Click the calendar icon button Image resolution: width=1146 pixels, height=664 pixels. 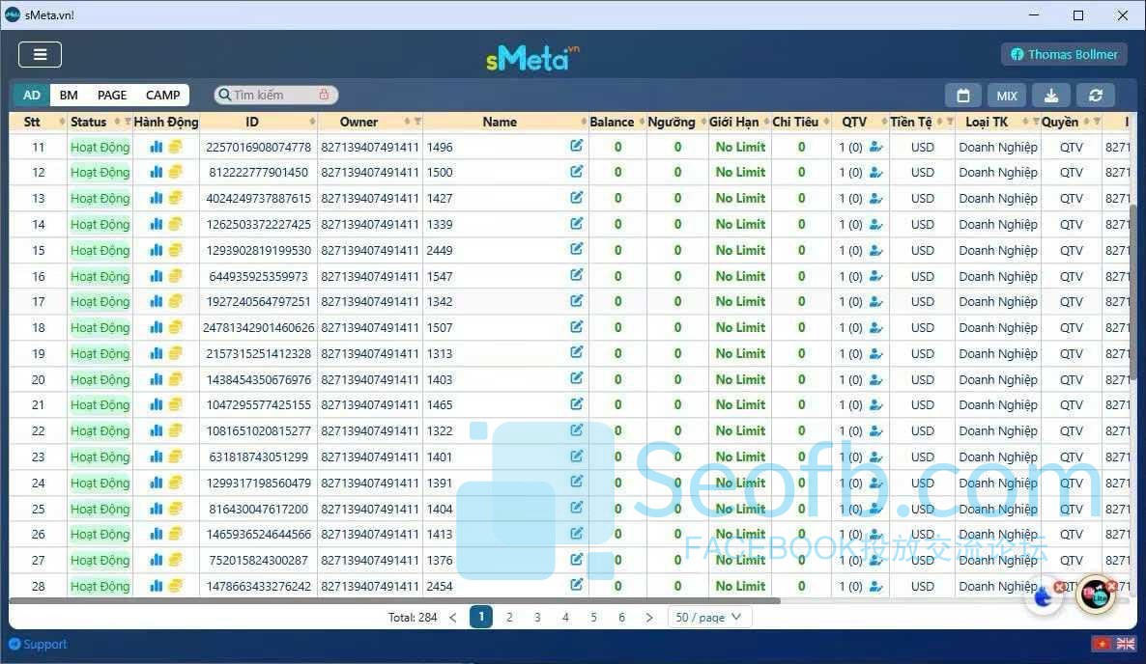point(962,96)
